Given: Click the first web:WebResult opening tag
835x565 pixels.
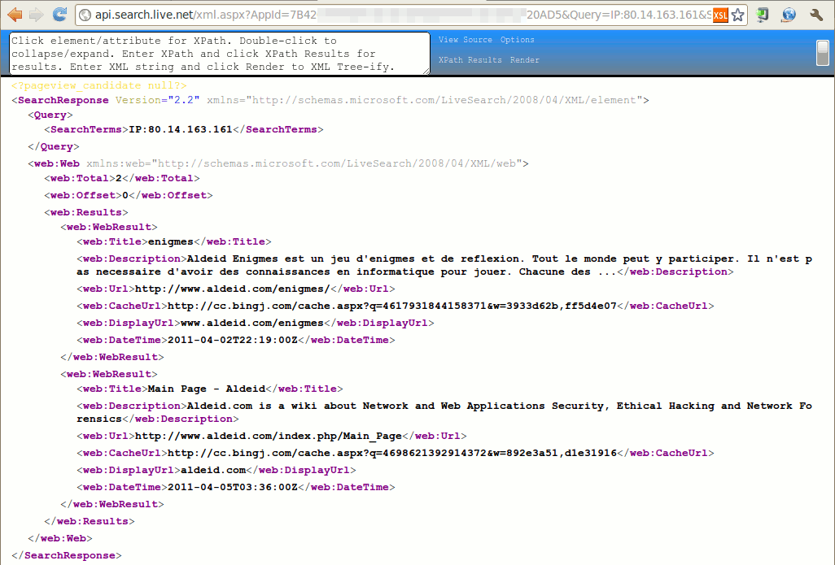Looking at the screenshot, I should tap(109, 228).
